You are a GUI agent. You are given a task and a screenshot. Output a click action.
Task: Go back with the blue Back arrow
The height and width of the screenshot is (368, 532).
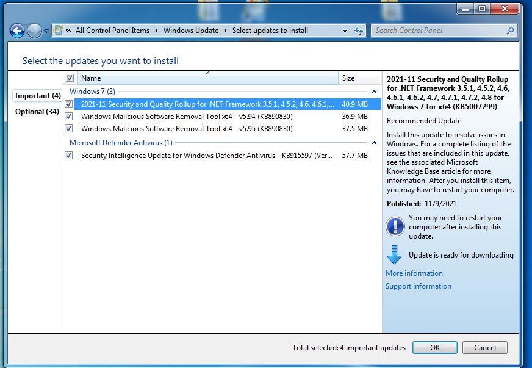tap(17, 31)
